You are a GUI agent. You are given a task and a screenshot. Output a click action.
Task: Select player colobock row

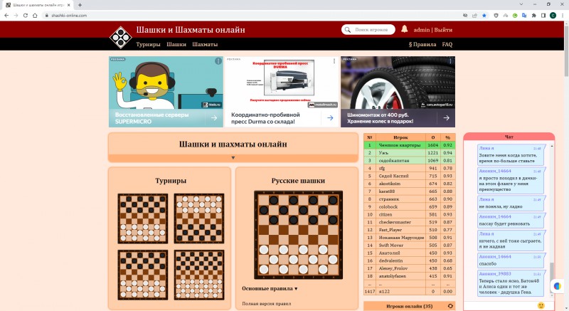(x=410, y=206)
